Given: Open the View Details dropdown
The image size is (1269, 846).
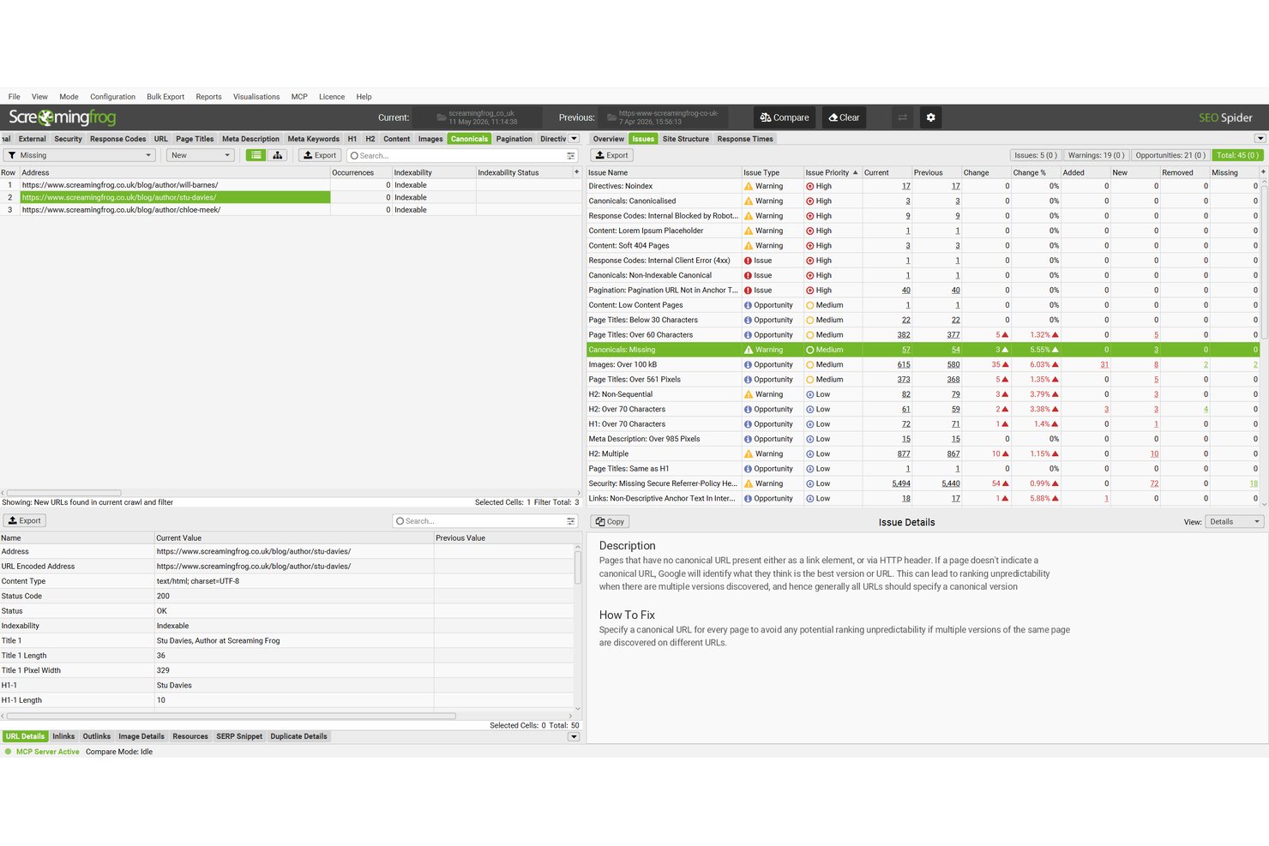Looking at the screenshot, I should pos(1235,522).
